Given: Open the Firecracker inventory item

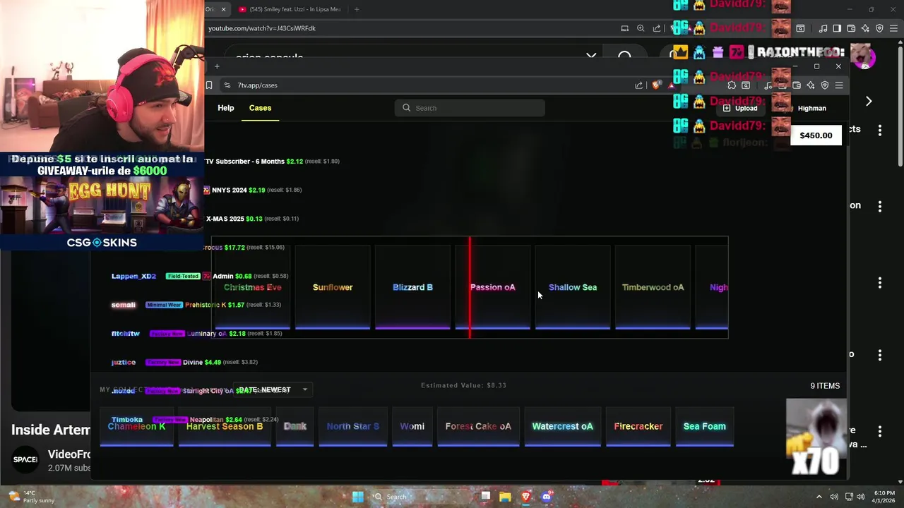Looking at the screenshot, I should coord(638,426).
